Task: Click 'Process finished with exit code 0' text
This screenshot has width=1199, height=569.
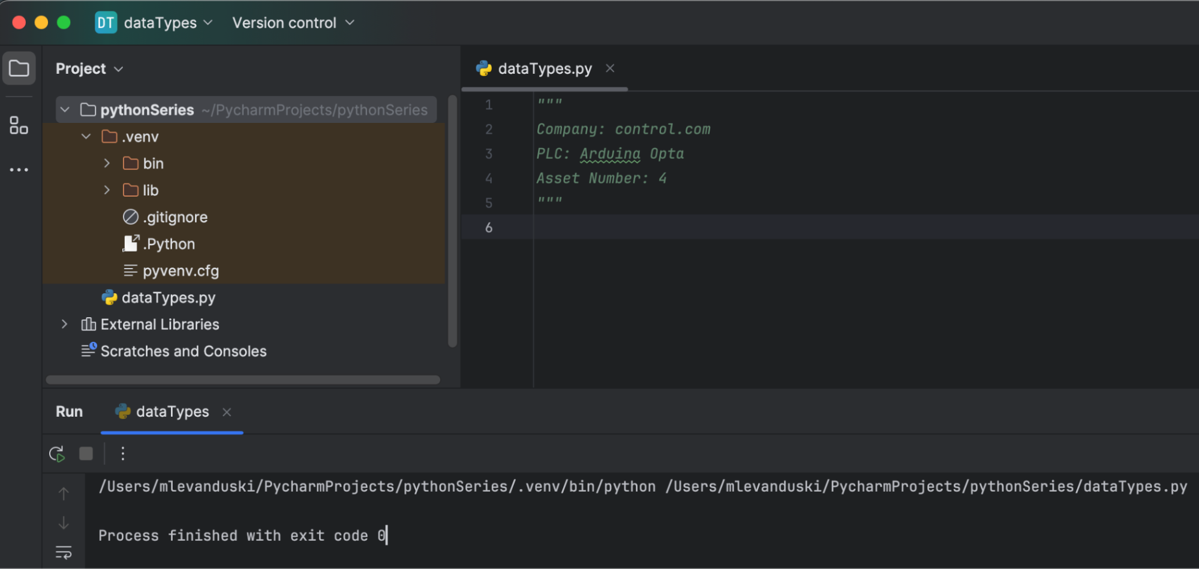Action: tap(242, 535)
